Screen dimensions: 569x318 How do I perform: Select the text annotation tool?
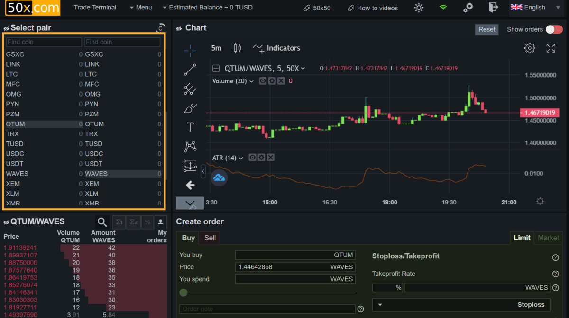pos(190,127)
